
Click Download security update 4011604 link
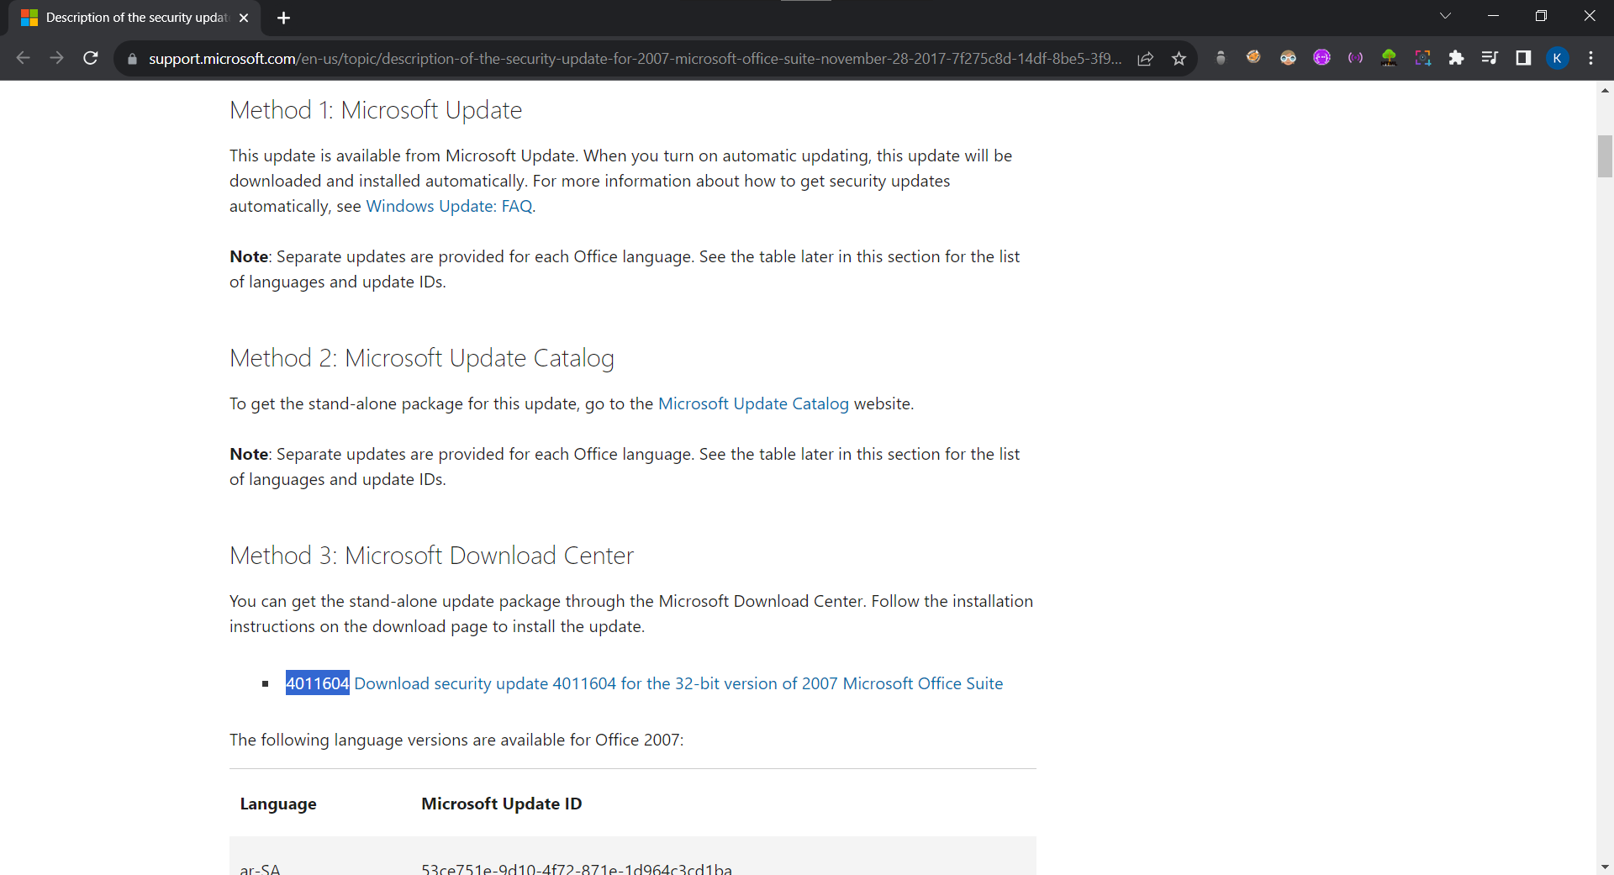coord(678,683)
